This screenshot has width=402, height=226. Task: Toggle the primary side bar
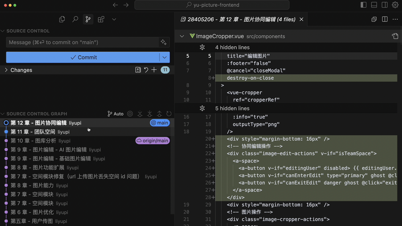(363, 5)
